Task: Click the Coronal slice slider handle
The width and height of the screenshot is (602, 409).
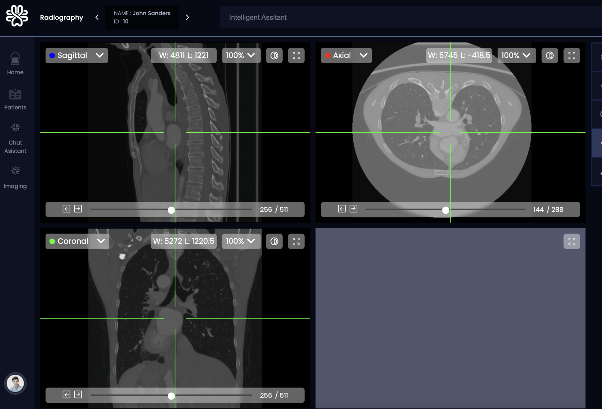Action: point(171,396)
